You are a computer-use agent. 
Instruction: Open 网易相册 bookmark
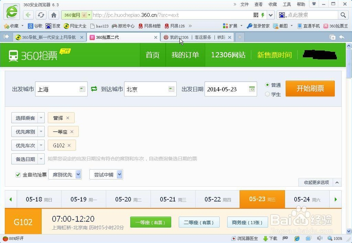[x=150, y=26]
